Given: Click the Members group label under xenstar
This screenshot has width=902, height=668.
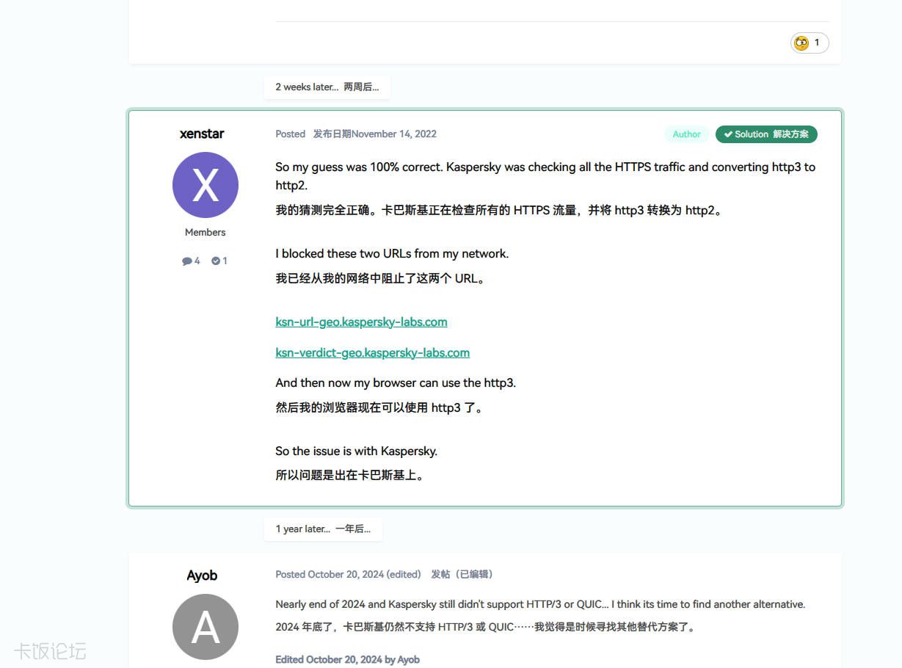Looking at the screenshot, I should coord(205,232).
